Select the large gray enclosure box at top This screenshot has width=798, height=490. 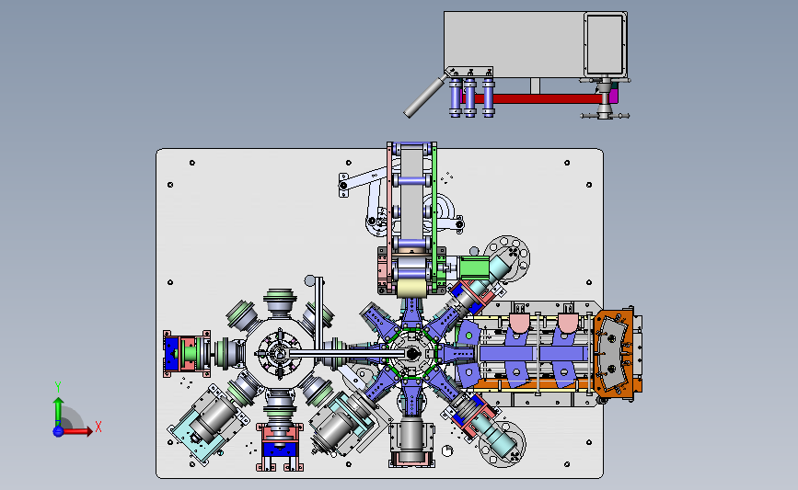coord(514,45)
